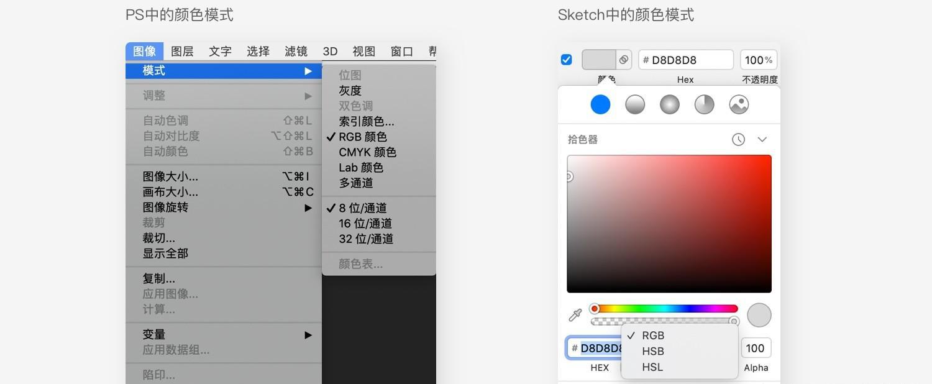
Task: Select the radial gradient fill icon
Action: tap(669, 104)
